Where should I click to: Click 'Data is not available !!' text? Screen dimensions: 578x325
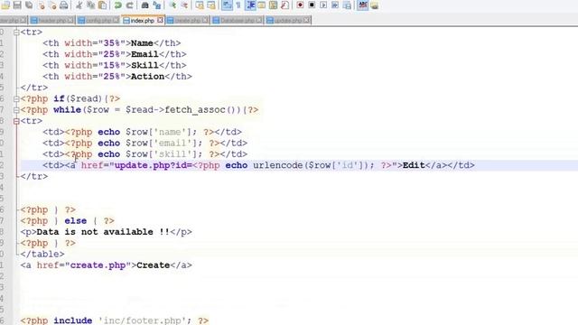click(103, 232)
